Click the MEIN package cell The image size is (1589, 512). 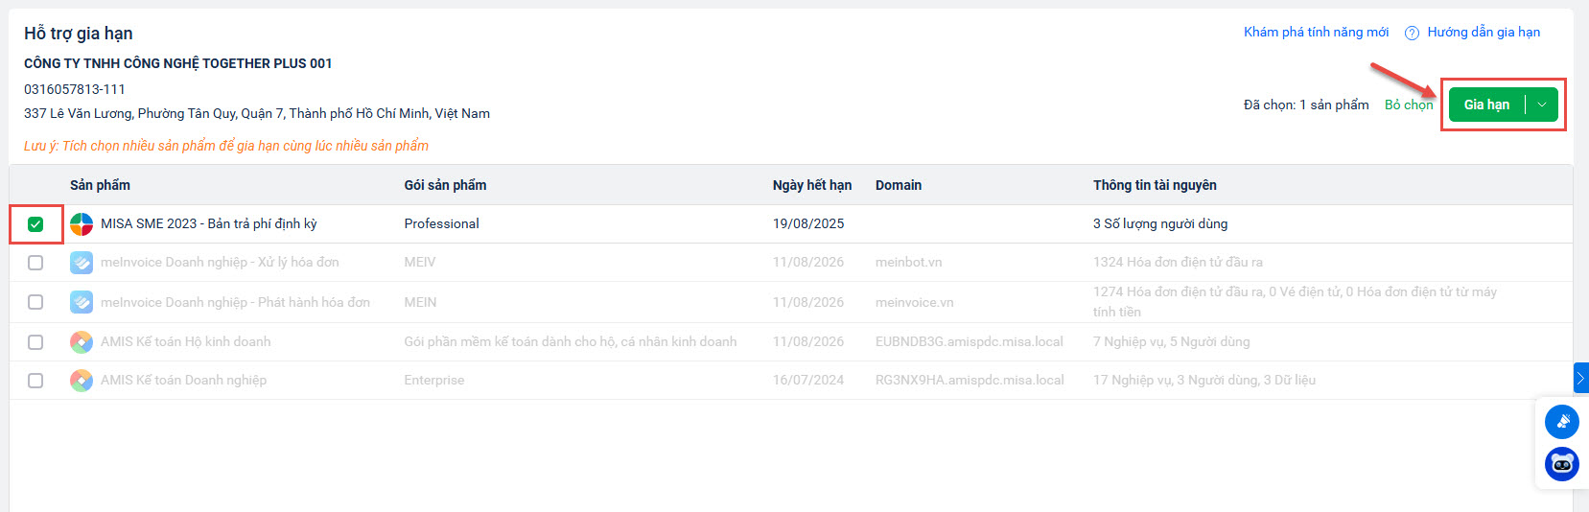420,302
